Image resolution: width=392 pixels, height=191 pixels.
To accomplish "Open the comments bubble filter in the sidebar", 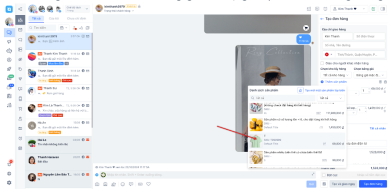I will coord(20,40).
